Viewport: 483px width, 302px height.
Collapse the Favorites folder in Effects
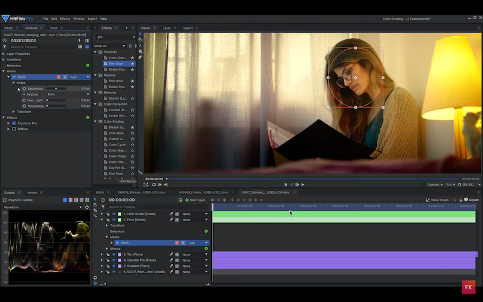(95, 52)
